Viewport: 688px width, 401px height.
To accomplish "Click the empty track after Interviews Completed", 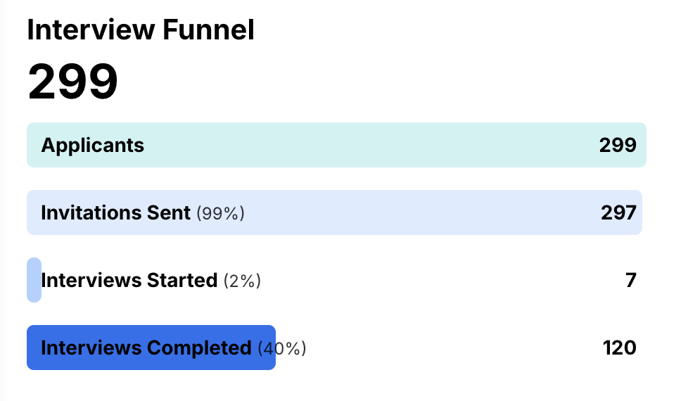I will coord(452,348).
